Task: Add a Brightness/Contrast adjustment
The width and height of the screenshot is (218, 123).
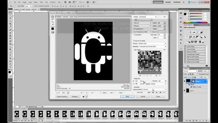Action: click(x=190, y=32)
